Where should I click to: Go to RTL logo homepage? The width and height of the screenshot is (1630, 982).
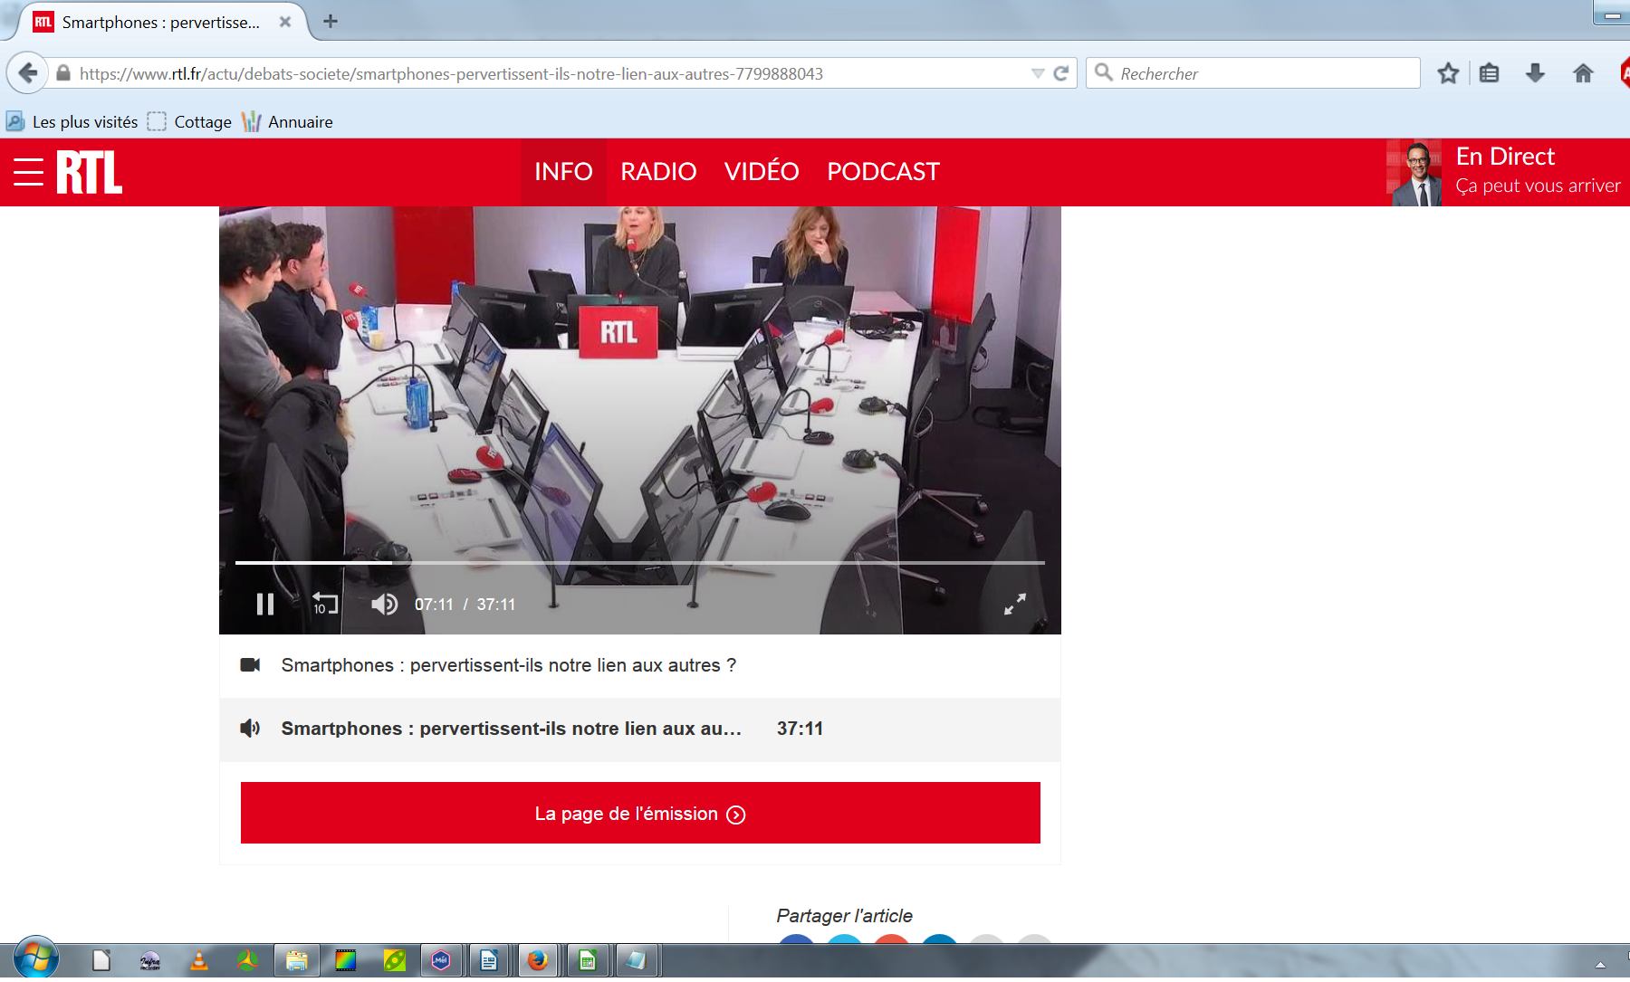89,172
